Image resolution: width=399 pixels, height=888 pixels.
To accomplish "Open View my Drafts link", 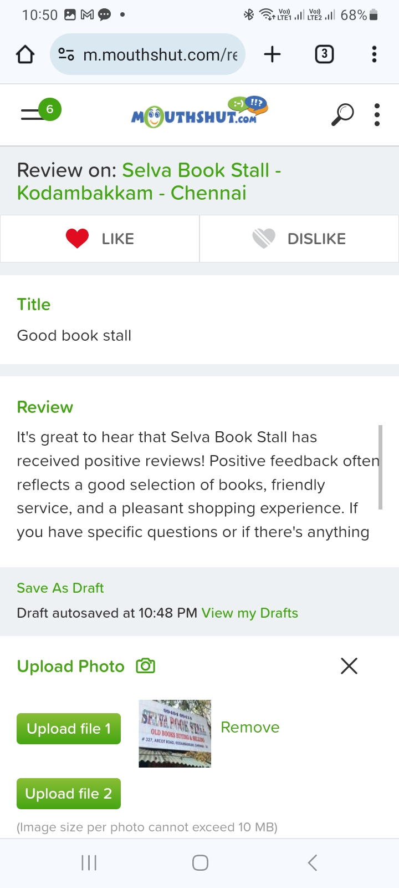I will coord(250,613).
